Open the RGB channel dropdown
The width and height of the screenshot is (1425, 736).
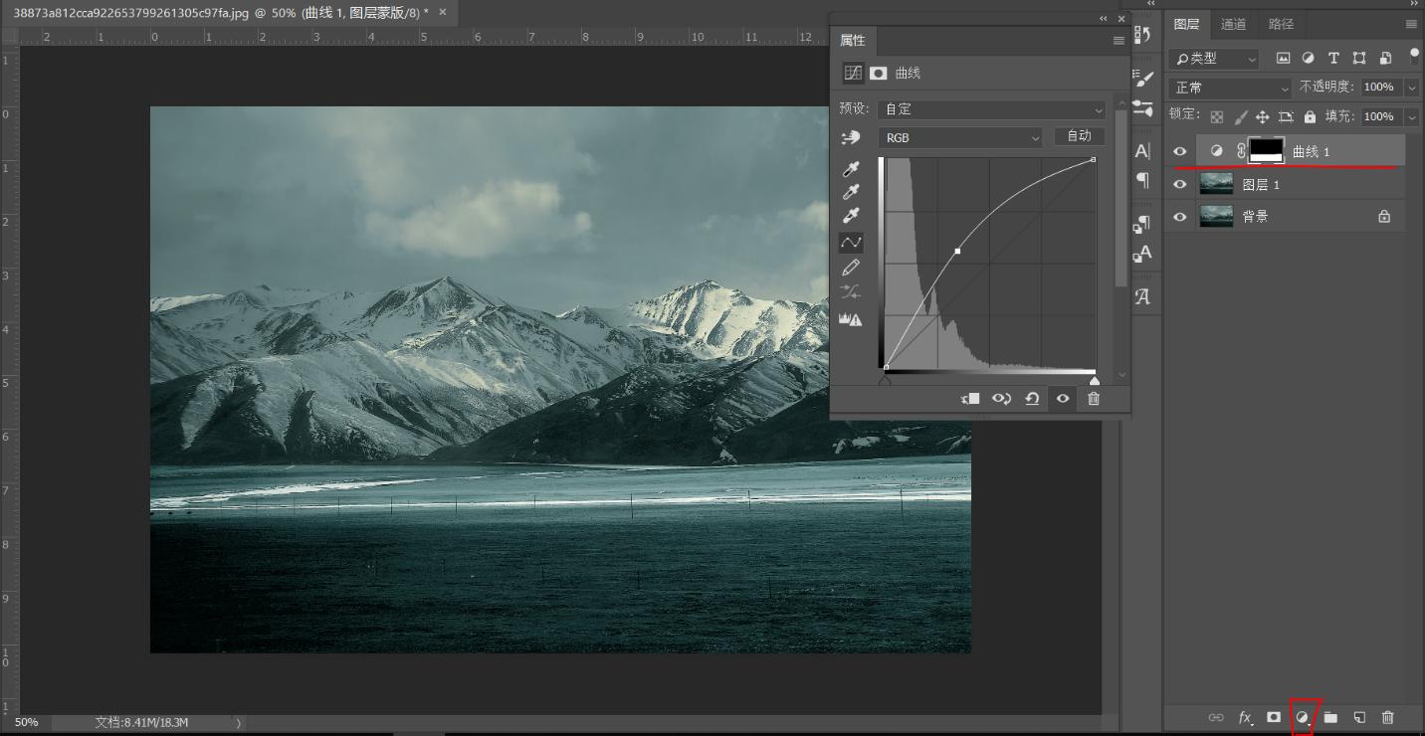tap(958, 136)
